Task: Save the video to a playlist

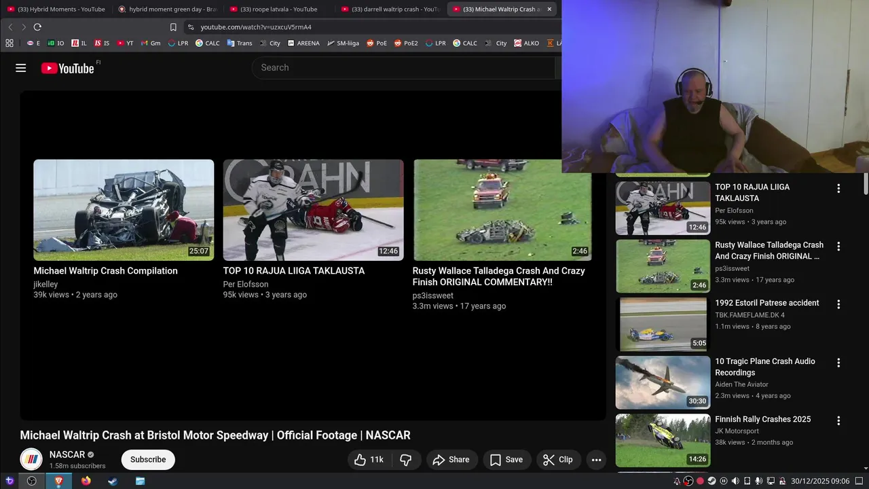Action: point(506,460)
